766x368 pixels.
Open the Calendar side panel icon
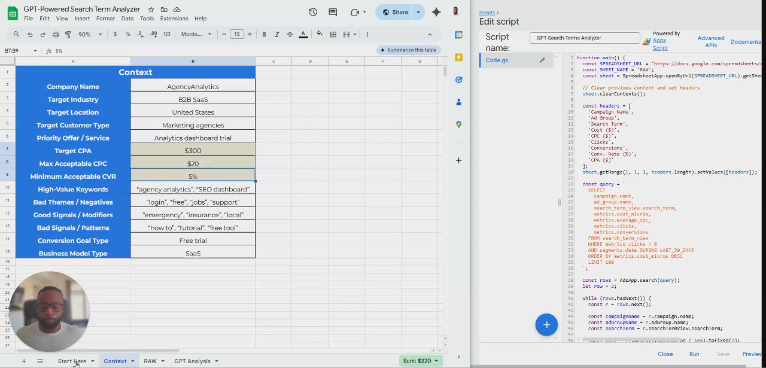click(459, 35)
